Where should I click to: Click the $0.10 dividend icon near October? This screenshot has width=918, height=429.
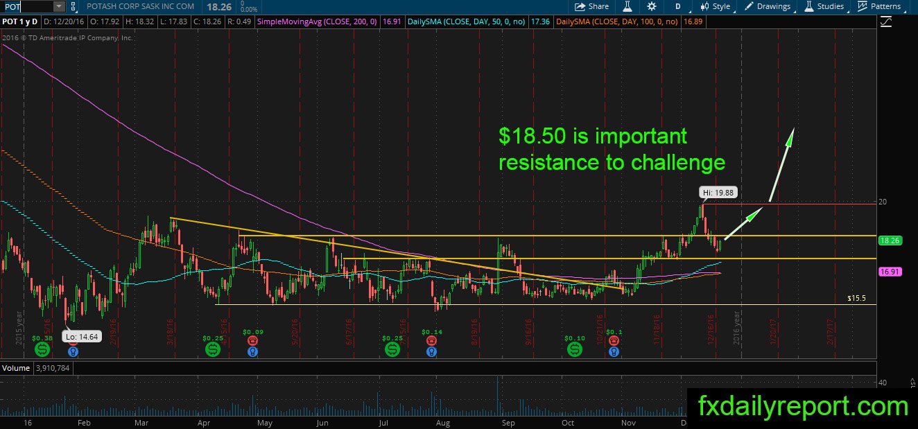575,349
